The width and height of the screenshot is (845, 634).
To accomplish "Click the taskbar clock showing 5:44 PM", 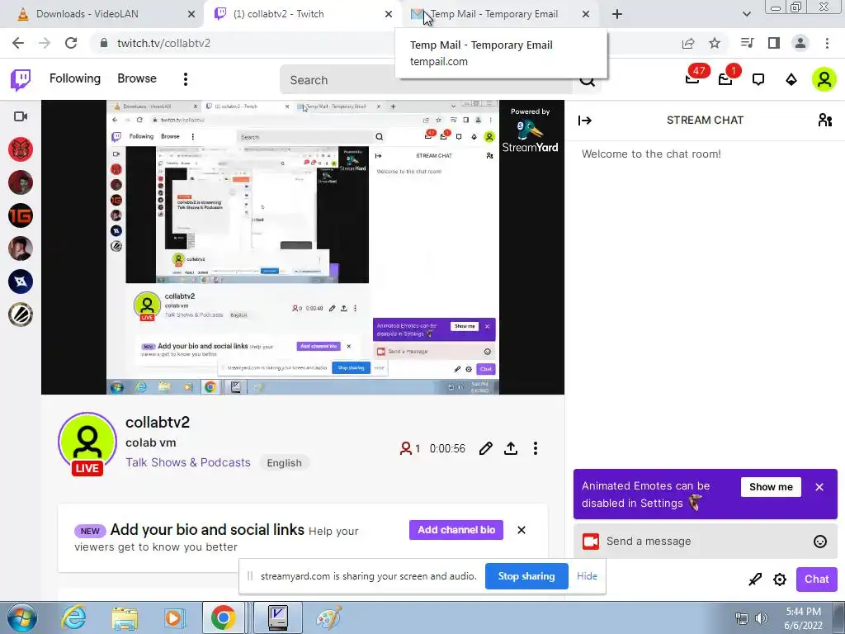I will (x=804, y=618).
